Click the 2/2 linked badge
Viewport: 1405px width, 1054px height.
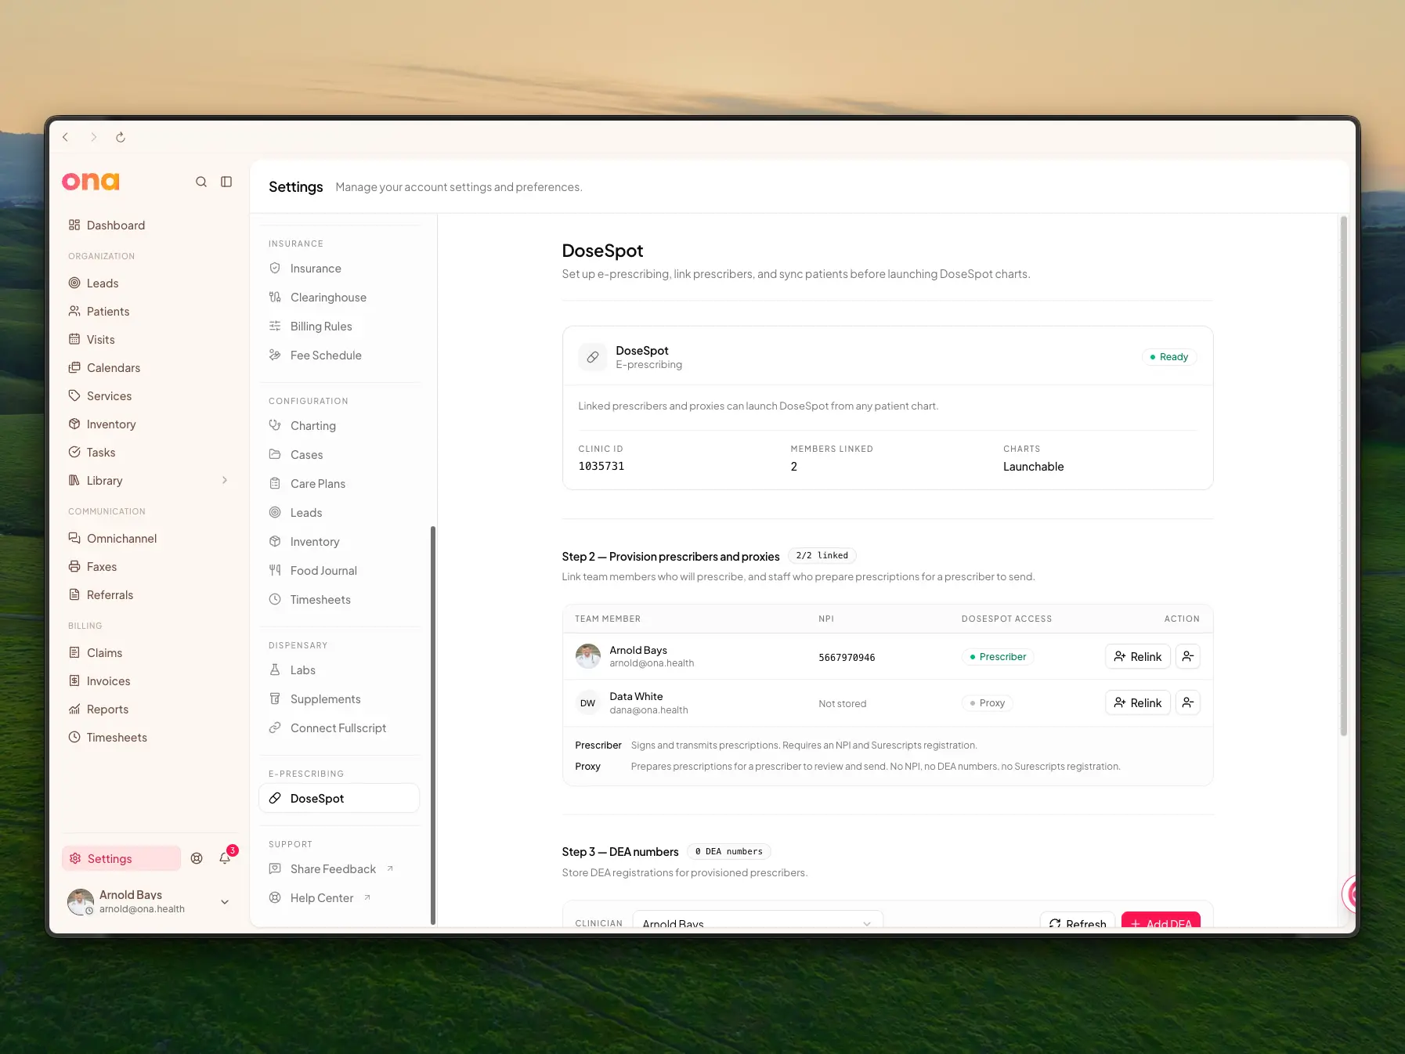[822, 556]
